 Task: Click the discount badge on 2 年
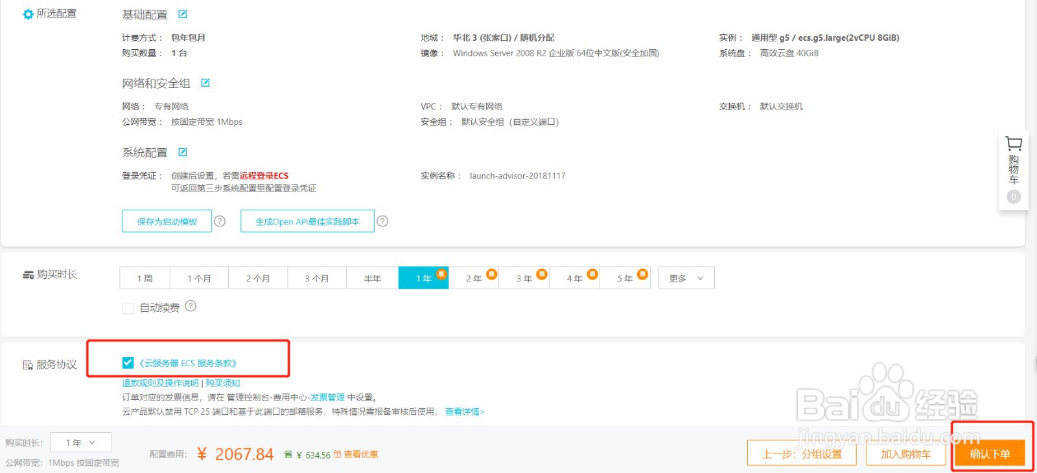pos(491,274)
